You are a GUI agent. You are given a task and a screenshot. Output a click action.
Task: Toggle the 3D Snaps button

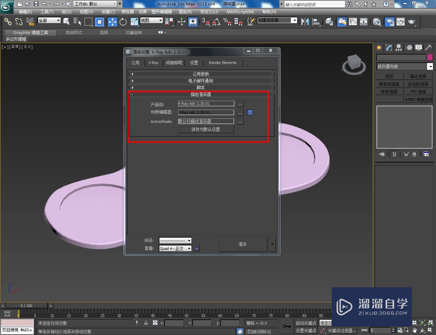pyautogui.click(x=206, y=22)
